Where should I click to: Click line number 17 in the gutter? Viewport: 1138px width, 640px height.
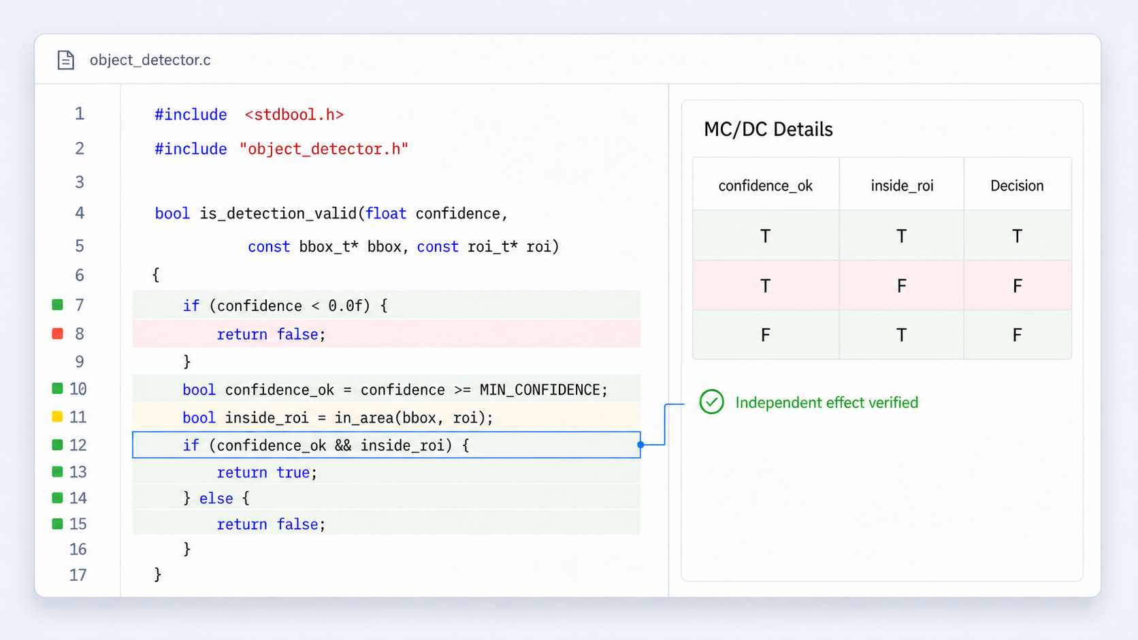(78, 575)
